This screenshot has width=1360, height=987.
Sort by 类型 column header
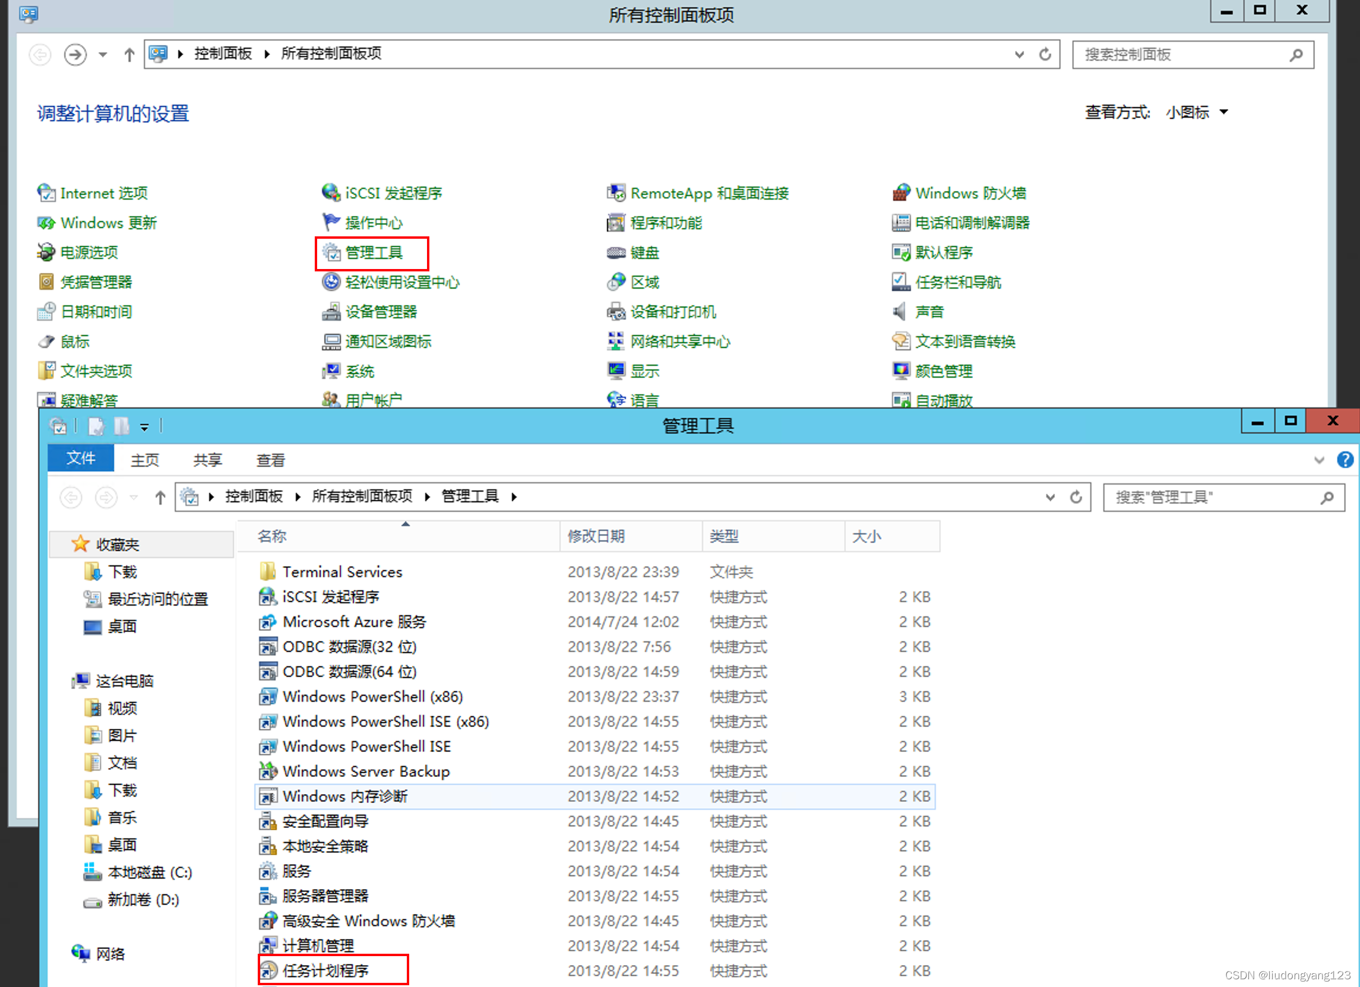774,536
